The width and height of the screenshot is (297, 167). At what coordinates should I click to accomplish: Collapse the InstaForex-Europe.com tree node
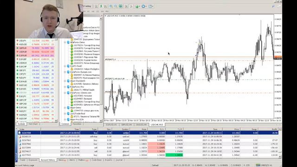click(x=65, y=72)
